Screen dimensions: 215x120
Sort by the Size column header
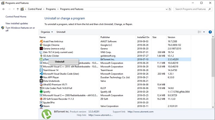click(159, 37)
